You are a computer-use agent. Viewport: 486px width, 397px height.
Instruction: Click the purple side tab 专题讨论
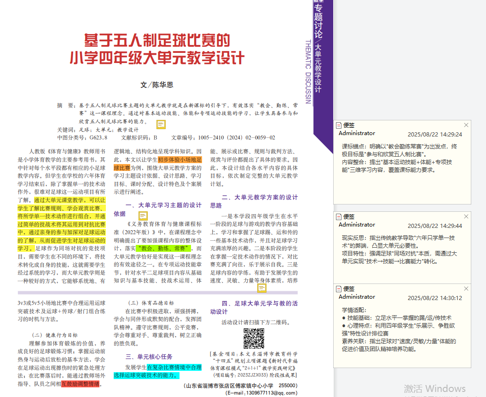[x=318, y=21]
